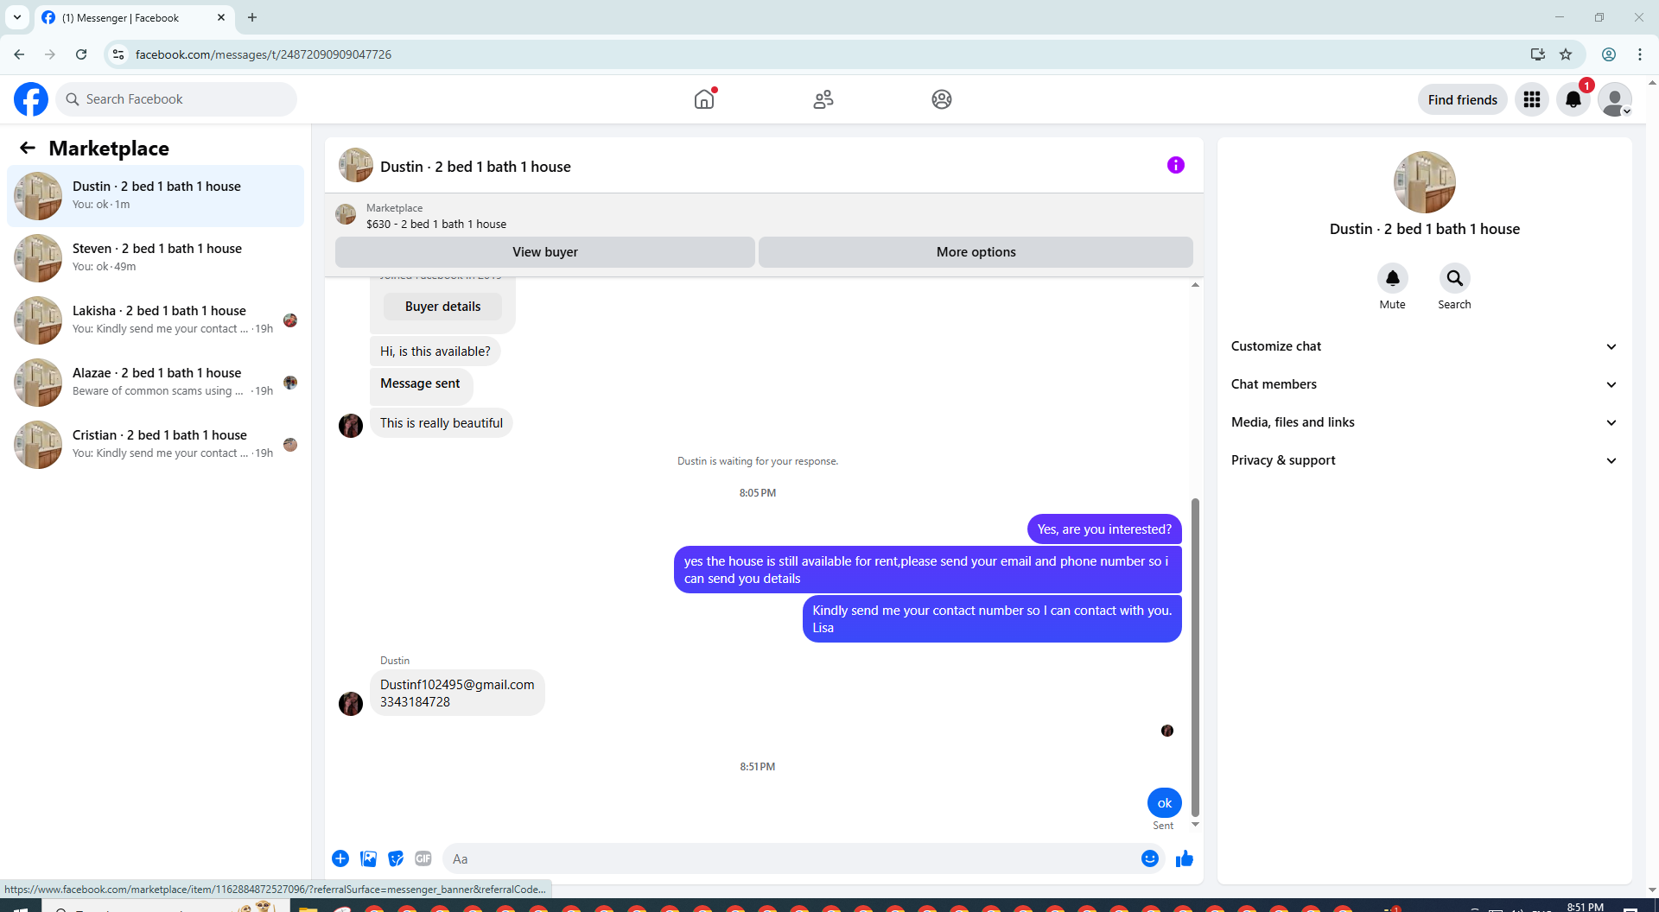Close the Messenger browser tab
This screenshot has width=1659, height=912.
point(221,17)
